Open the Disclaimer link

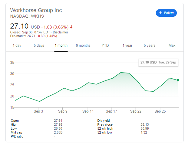[60, 32]
